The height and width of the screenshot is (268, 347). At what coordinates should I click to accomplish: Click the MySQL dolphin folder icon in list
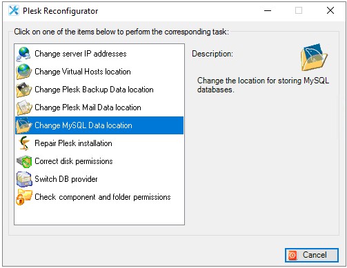[x=23, y=125]
